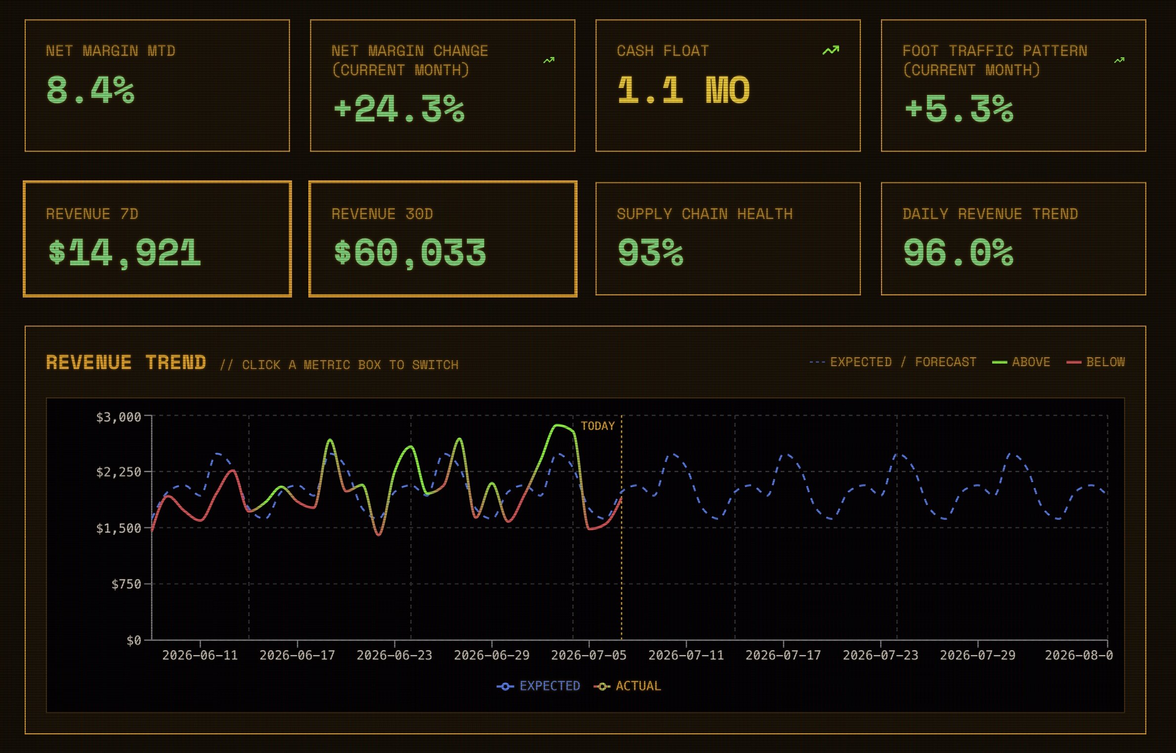The width and height of the screenshot is (1176, 753).
Task: Click the 2026-07-23 x-axis label
Action: pyautogui.click(x=881, y=655)
